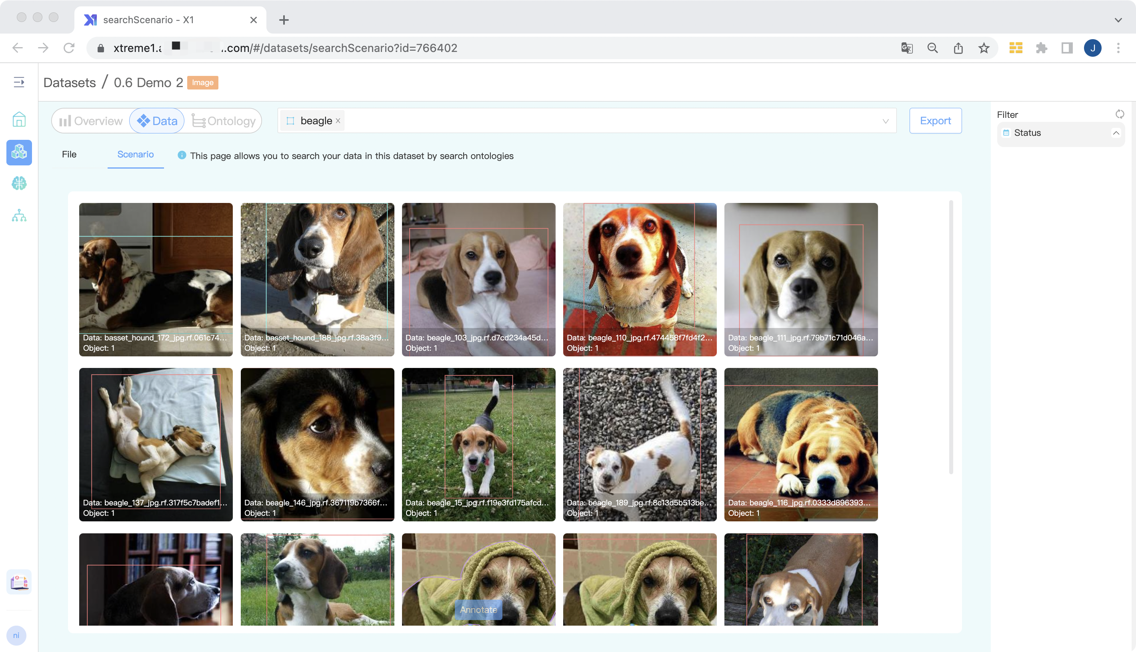Open the hierarchy tree sidebar icon
Viewport: 1136px width, 652px height.
point(19,216)
